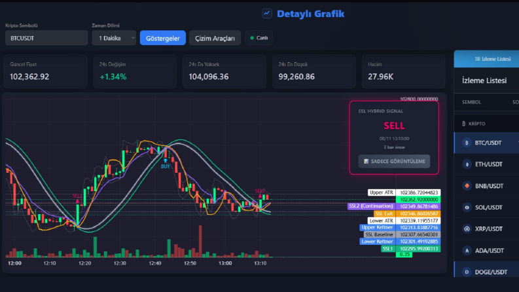Viewport: 519px width, 292px height.
Task: Click the SEMBOL column header
Action: click(x=471, y=102)
